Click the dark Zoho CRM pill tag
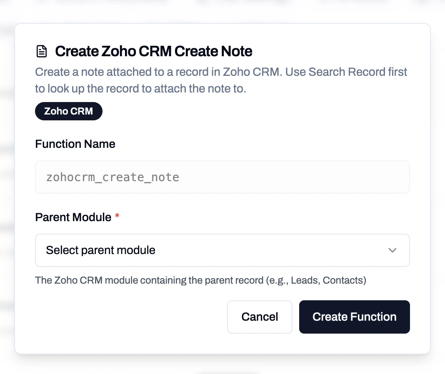This screenshot has height=374, width=445. pyautogui.click(x=68, y=111)
